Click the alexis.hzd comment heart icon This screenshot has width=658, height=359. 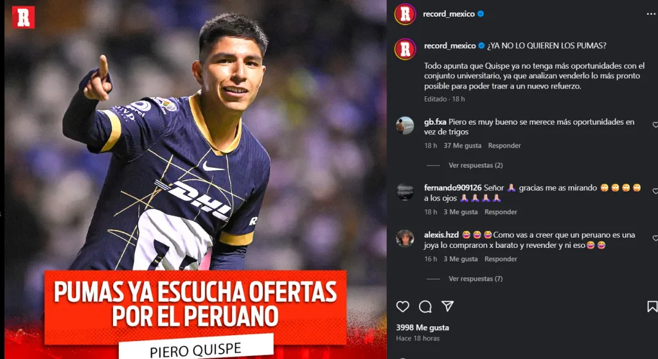pos(655,238)
